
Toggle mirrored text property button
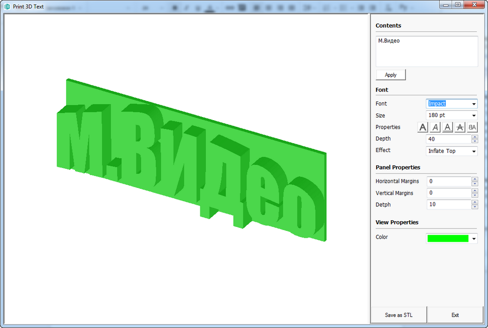472,127
